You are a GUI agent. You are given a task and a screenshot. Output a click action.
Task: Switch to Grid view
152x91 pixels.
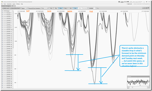pos(70,8)
